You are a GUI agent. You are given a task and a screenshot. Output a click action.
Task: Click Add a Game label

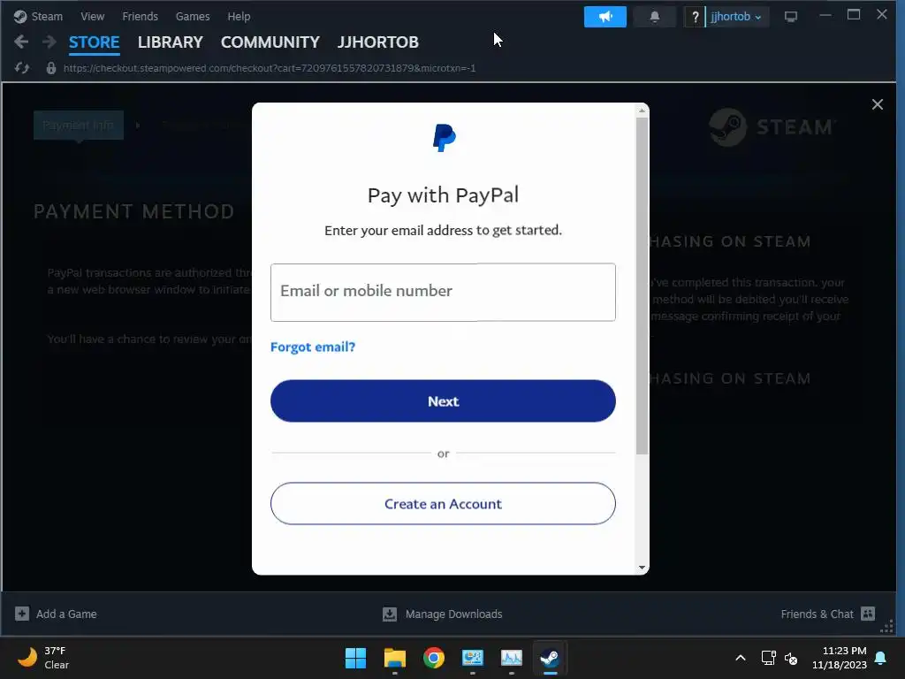[x=66, y=614]
